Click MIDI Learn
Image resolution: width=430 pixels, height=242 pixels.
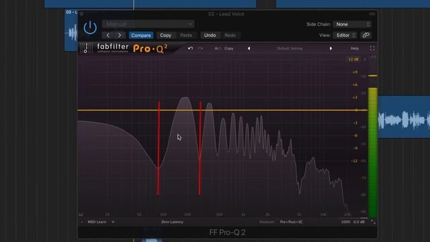click(x=97, y=222)
